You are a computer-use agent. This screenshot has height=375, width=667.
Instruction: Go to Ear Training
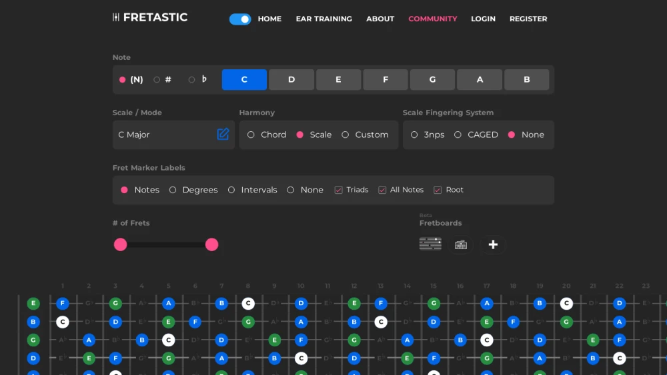click(x=323, y=19)
